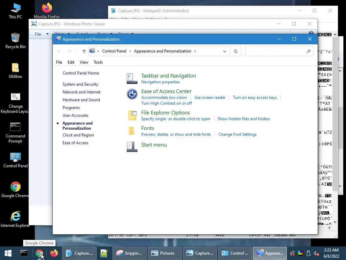346x260 pixels.
Task: Open Taskbar and Navigation heading link
Action: [169, 75]
